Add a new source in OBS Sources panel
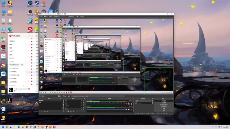The image size is (230, 129). point(64,111)
